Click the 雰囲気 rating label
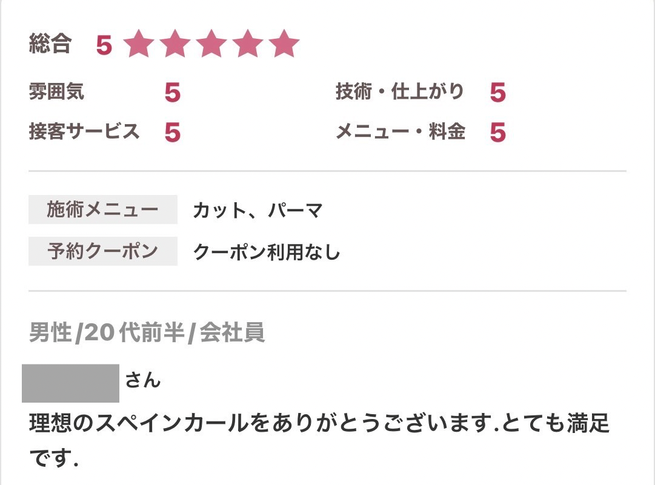Screen dimensions: 655x485 56,91
